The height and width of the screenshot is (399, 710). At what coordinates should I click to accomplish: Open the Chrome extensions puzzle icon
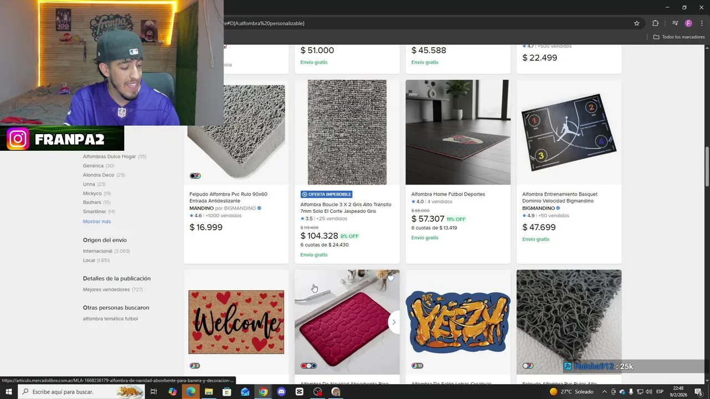tap(655, 23)
